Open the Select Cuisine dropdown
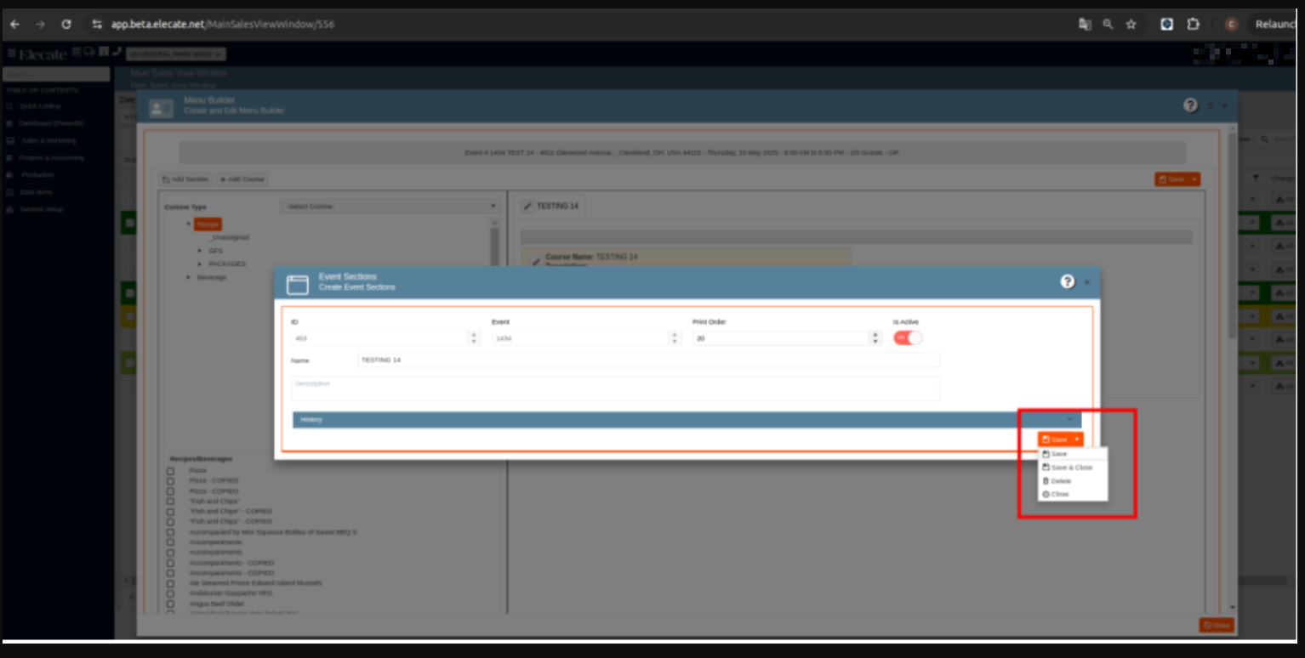 [x=390, y=207]
